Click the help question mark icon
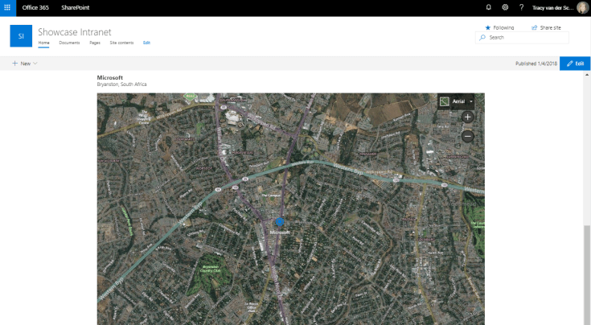Image resolution: width=591 pixels, height=325 pixels. (522, 7)
